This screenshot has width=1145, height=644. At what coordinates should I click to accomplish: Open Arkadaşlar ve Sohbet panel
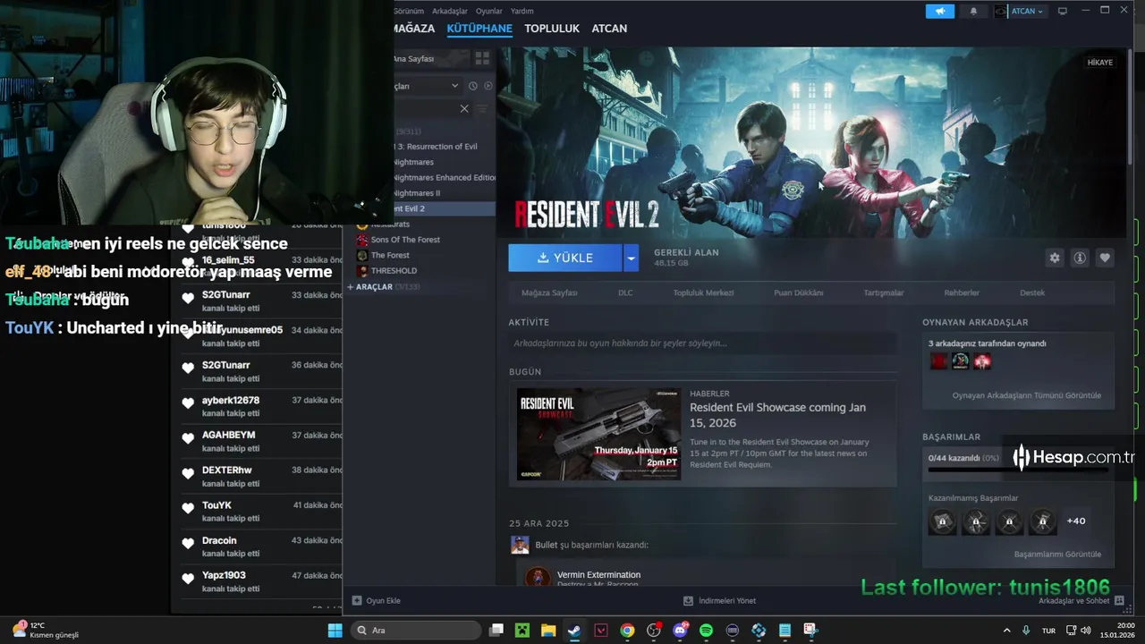click(1080, 601)
